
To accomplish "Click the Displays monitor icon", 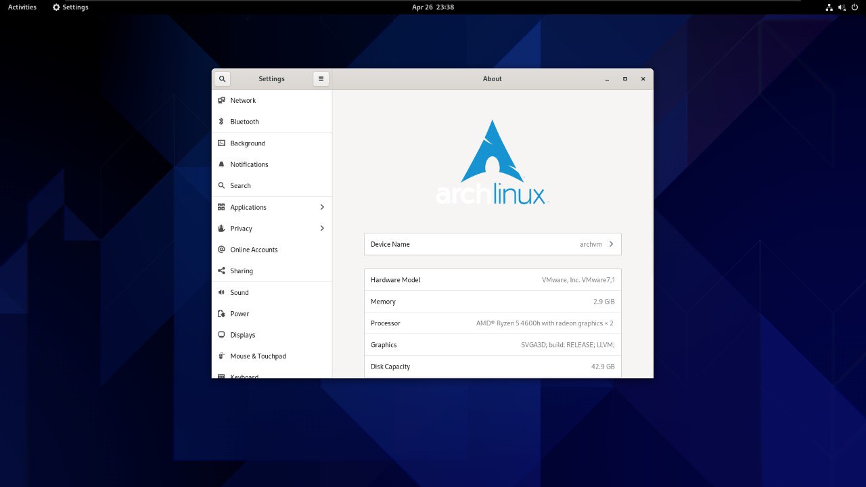I will 221,335.
